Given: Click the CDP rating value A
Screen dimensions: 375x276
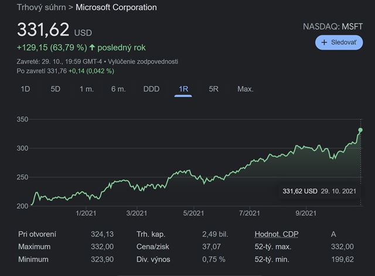Looking at the screenshot, I should 333,234.
